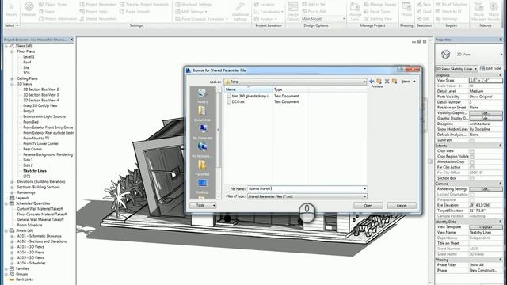This screenshot has height=285, width=507.
Task: Select Room Schedule in browser
Action: pos(29,225)
